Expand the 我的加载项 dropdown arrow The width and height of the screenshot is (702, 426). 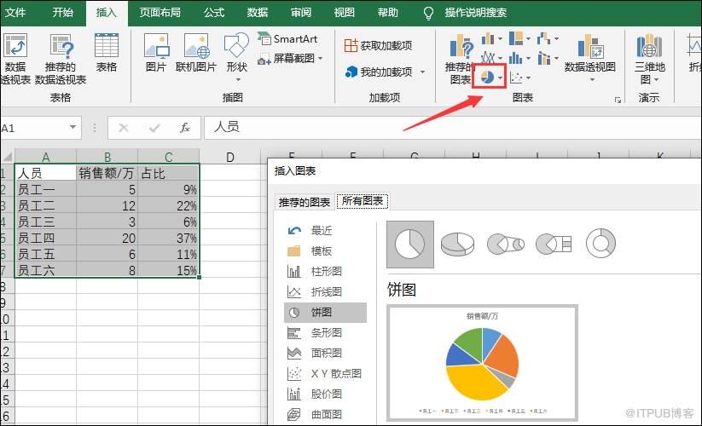pyautogui.click(x=422, y=72)
